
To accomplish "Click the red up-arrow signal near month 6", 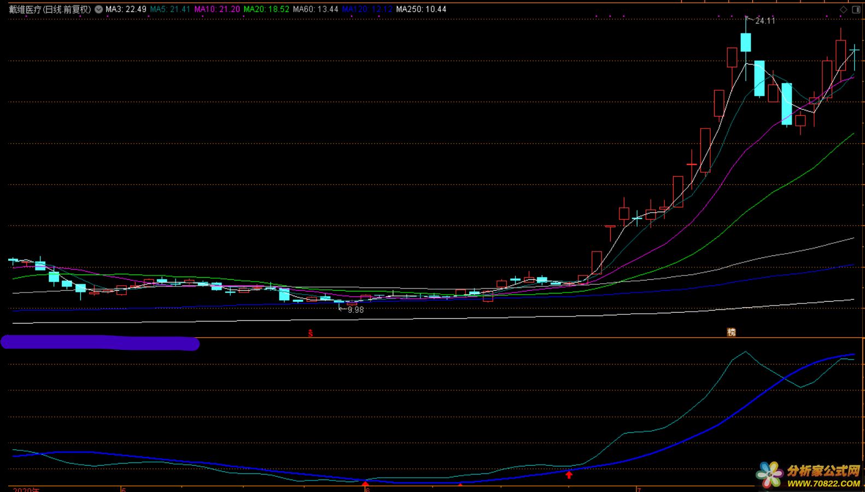I will pos(365,484).
